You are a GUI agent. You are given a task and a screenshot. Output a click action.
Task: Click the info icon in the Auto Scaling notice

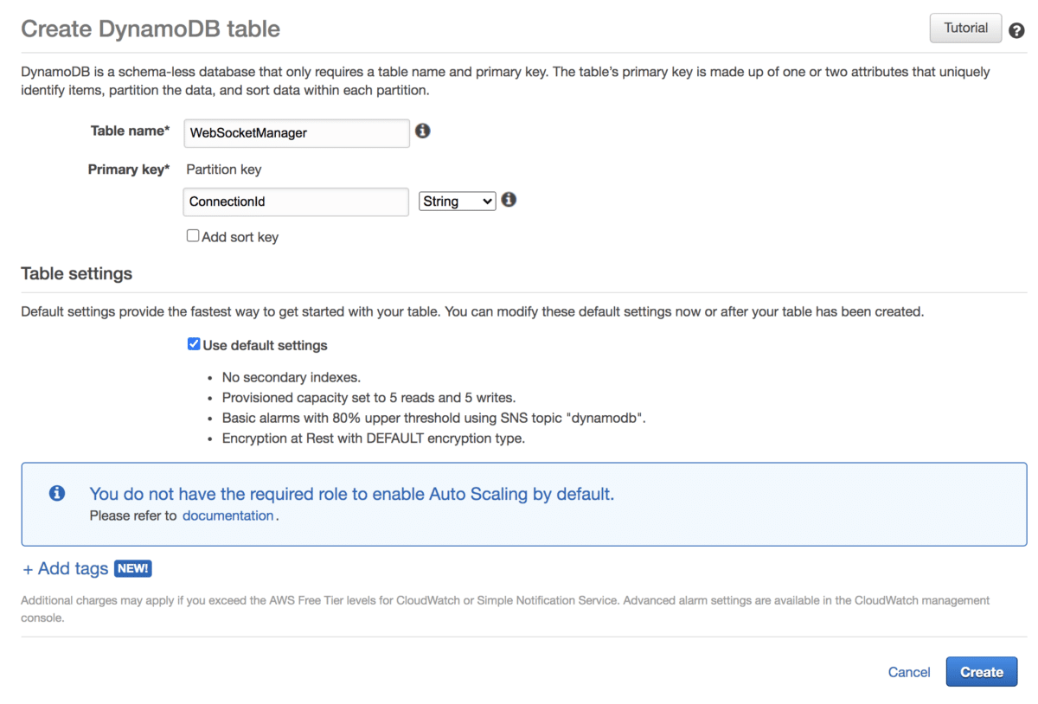click(x=56, y=493)
